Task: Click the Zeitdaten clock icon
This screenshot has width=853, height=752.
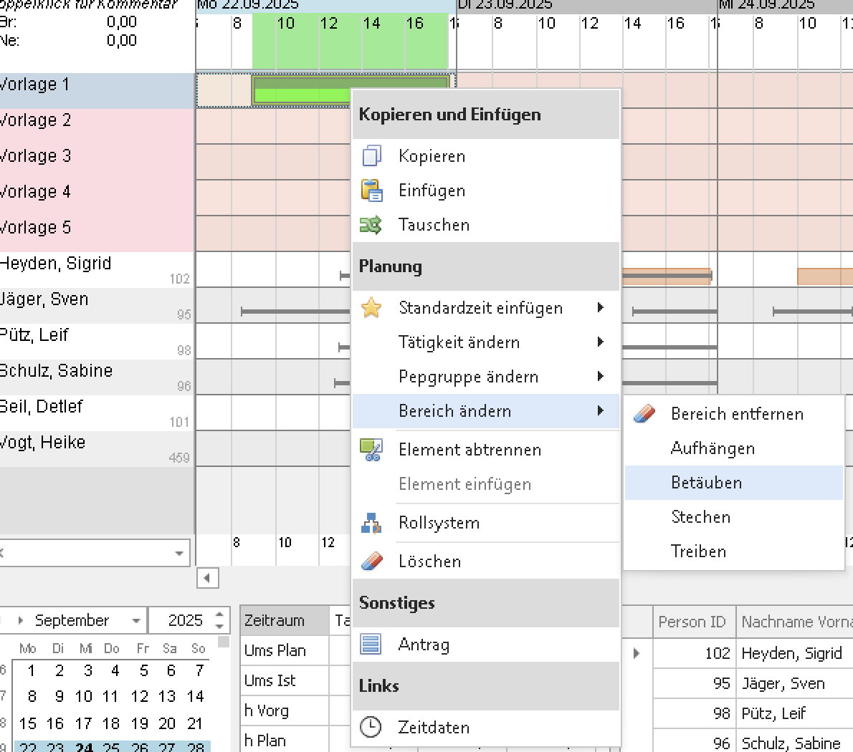Action: 371,727
